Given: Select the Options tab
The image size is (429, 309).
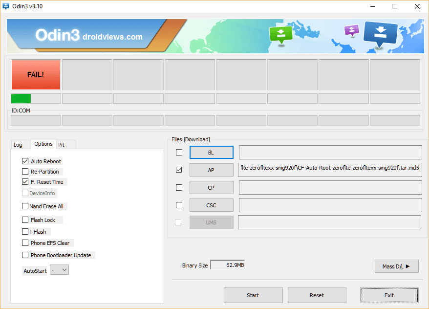Looking at the screenshot, I should click(x=43, y=144).
